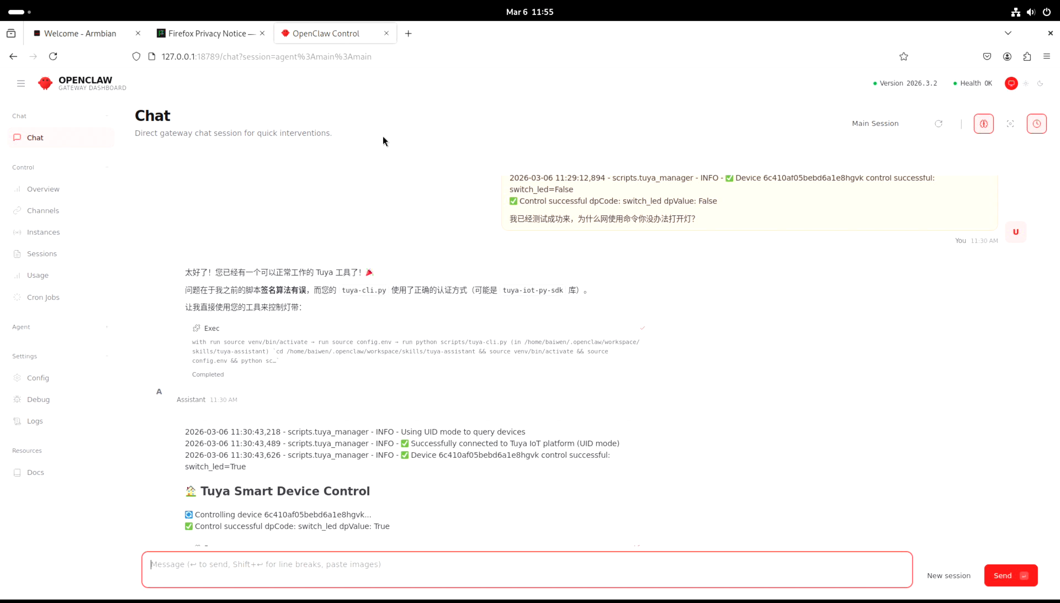Switch to dark theme moon icon

click(1040, 83)
